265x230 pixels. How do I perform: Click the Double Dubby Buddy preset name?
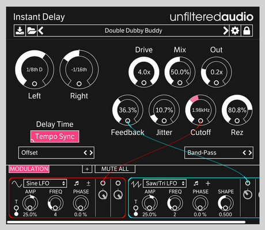click(134, 31)
